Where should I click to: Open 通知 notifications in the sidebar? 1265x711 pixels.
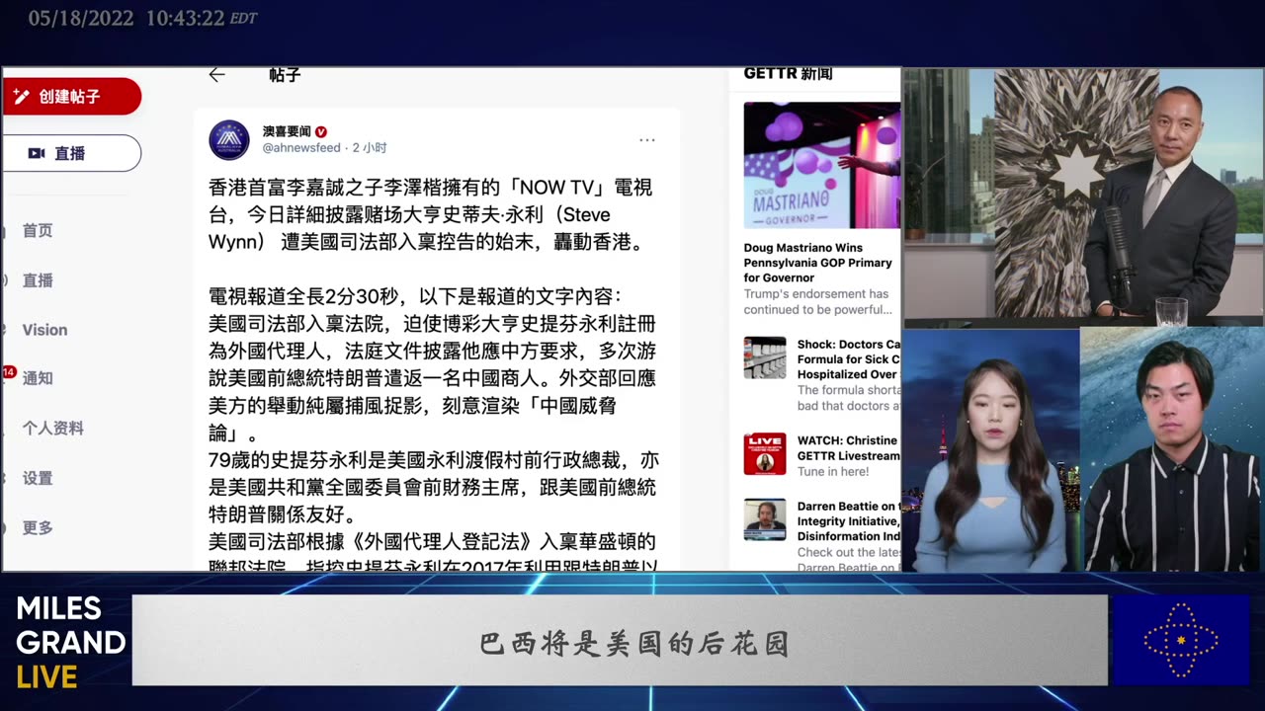pyautogui.click(x=38, y=378)
